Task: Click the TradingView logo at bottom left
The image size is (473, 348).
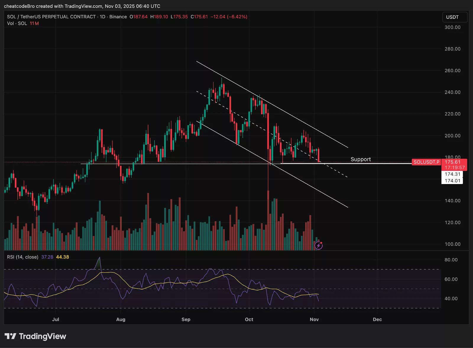Action: (x=35, y=336)
